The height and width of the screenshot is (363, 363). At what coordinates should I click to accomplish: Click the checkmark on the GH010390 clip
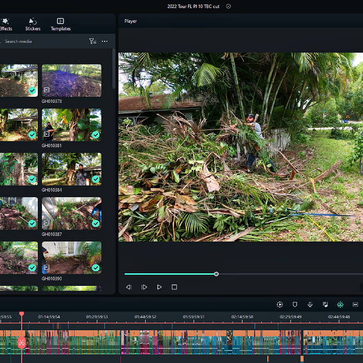coord(95,268)
